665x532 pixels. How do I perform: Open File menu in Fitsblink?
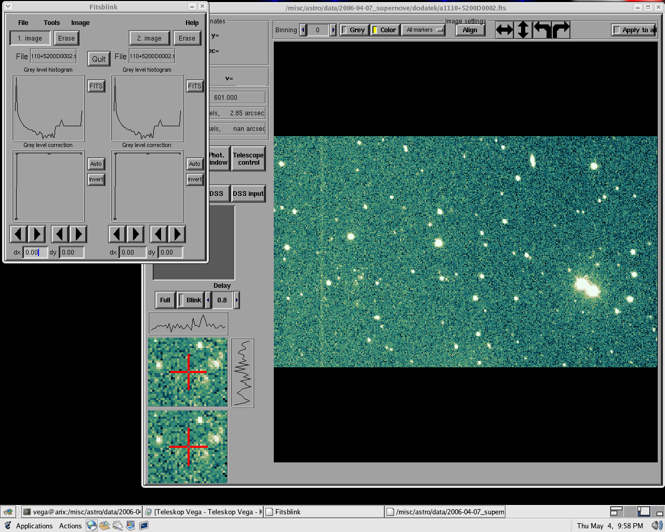pos(23,23)
